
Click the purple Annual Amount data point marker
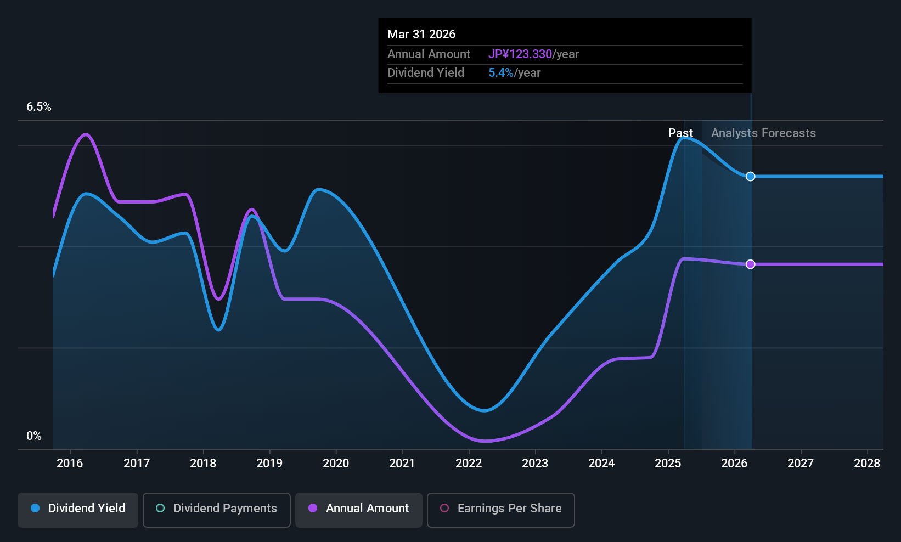coord(750,264)
